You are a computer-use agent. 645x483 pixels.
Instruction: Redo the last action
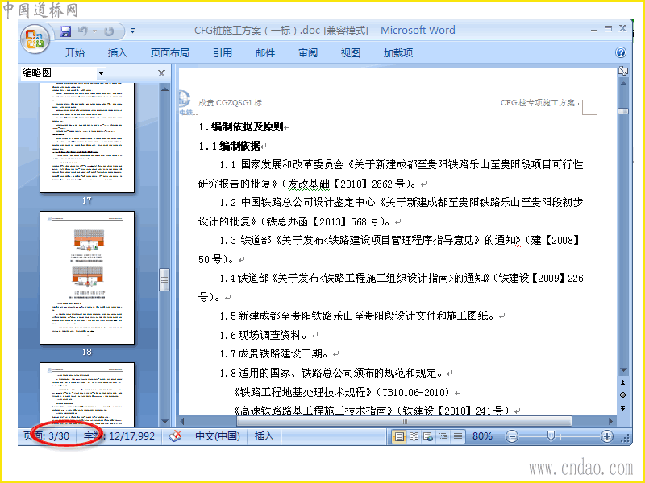pyautogui.click(x=109, y=31)
